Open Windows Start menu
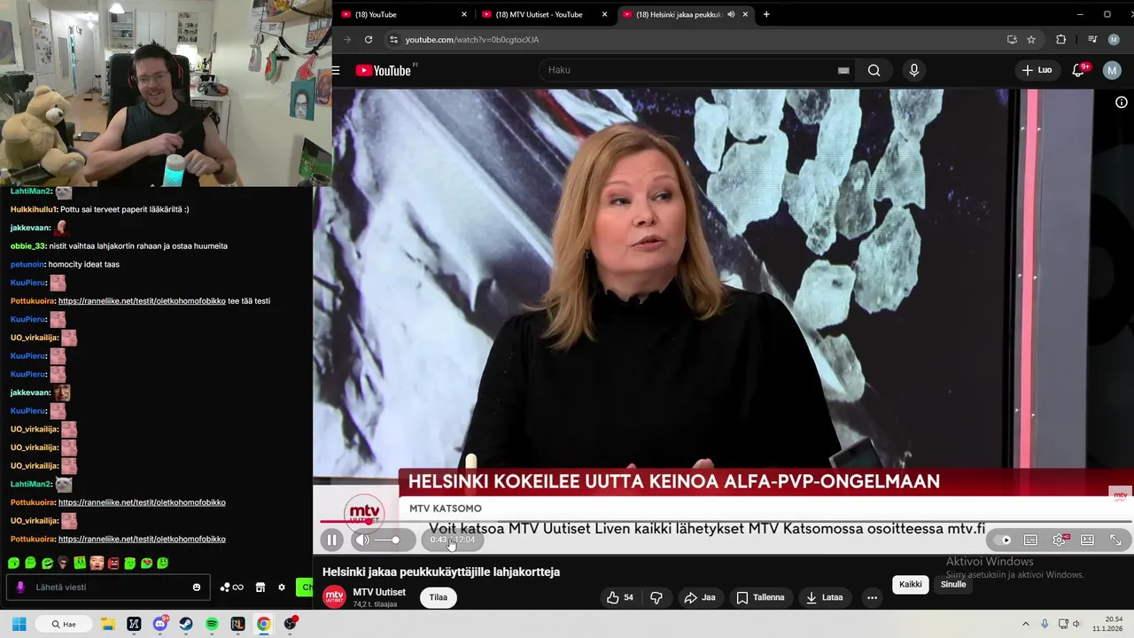This screenshot has height=638, width=1134. [x=19, y=624]
